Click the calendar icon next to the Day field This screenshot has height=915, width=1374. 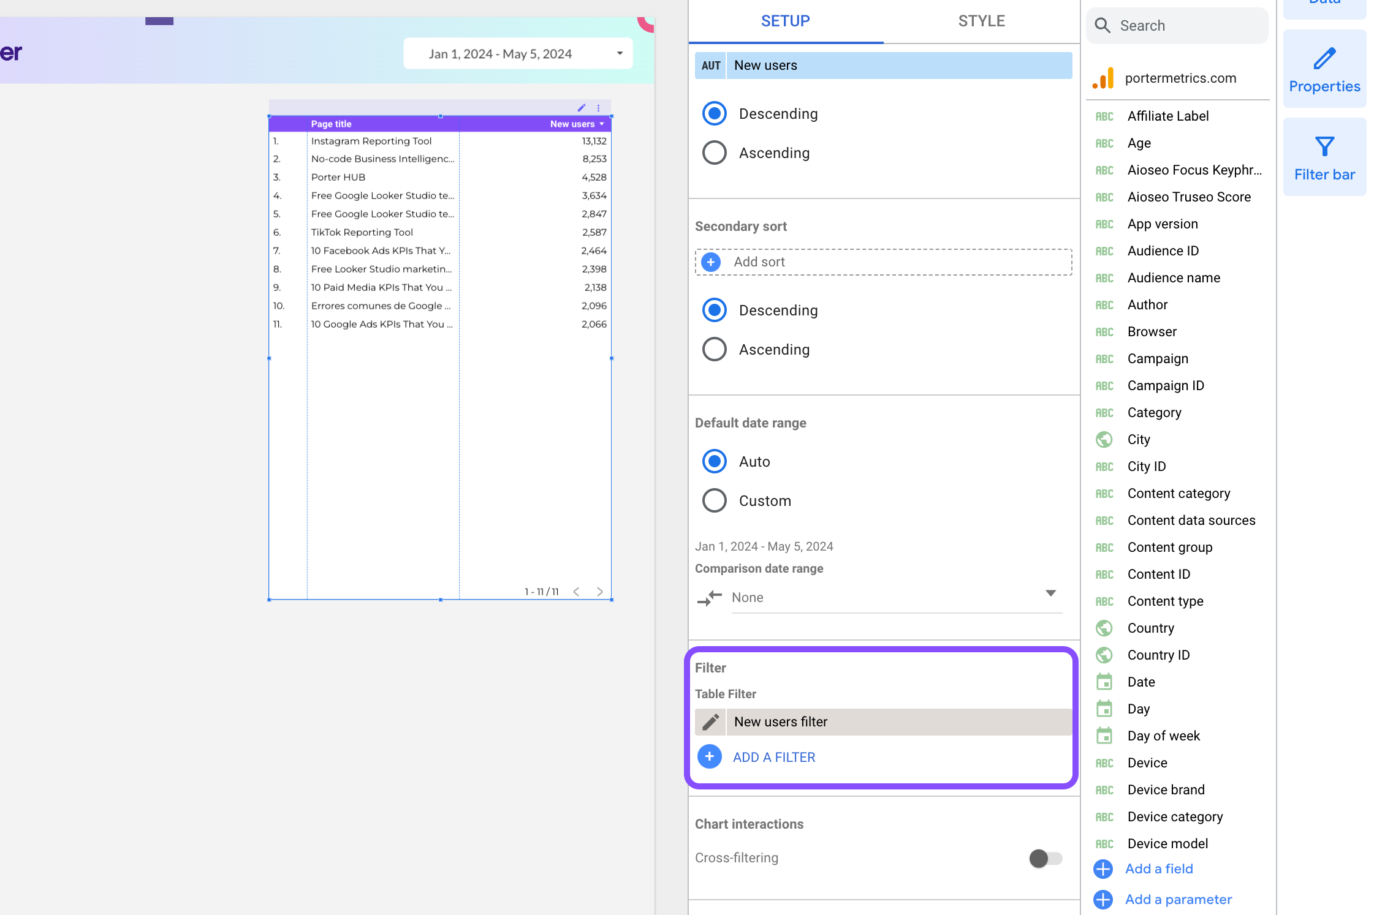(x=1104, y=709)
